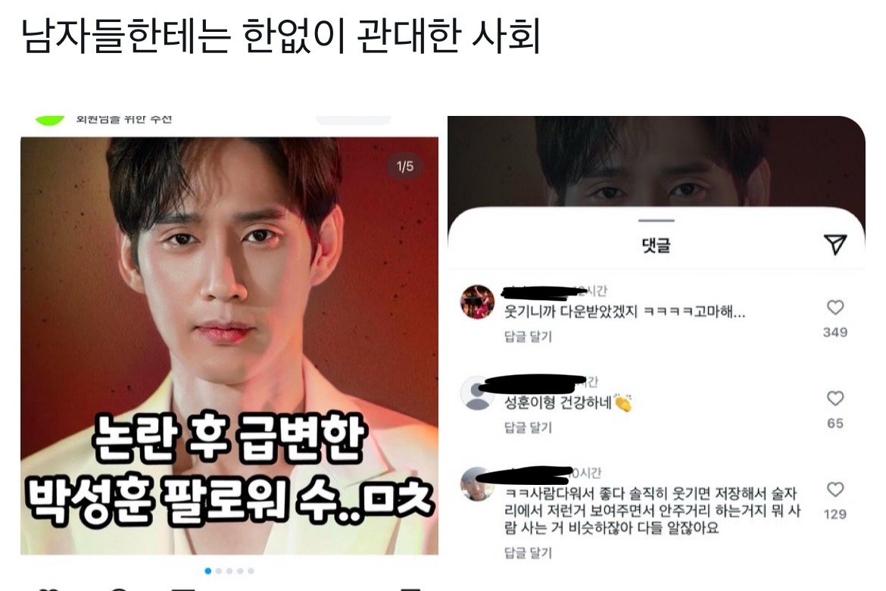This screenshot has width=886, height=591.
Task: Click 답글 달기 under the first comment
Action: [x=528, y=336]
